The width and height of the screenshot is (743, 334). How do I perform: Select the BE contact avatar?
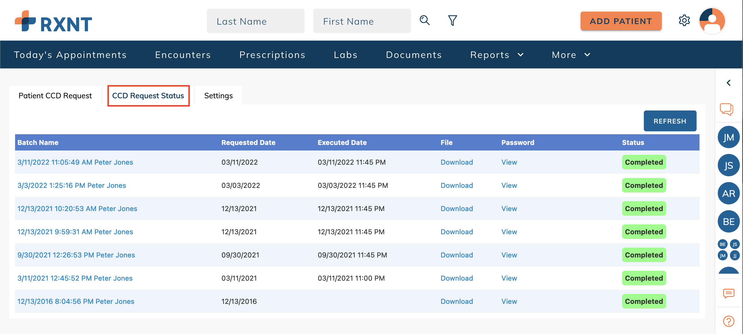tap(728, 222)
